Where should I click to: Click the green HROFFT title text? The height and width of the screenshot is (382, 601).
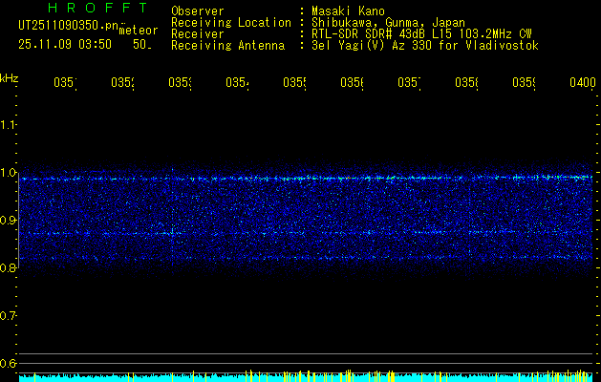pyautogui.click(x=97, y=8)
